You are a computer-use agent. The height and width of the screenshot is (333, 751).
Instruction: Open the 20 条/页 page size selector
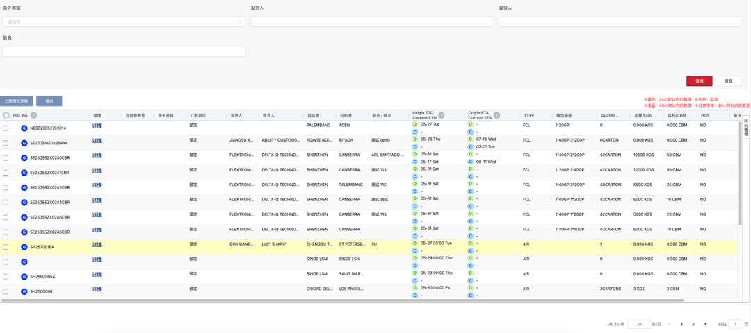pyautogui.click(x=638, y=324)
